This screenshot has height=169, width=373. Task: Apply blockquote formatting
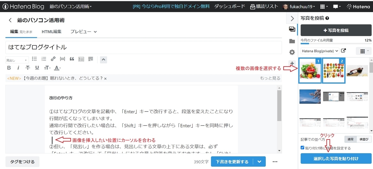tap(72, 59)
